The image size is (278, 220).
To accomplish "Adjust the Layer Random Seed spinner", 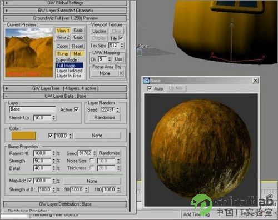I will 117,109.
